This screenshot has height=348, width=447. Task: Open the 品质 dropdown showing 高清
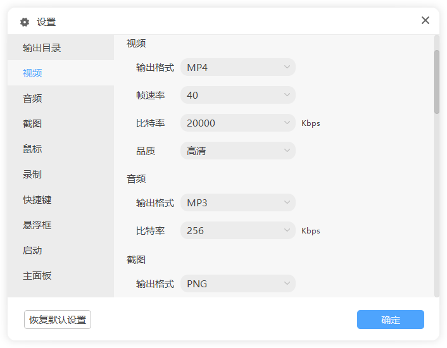[x=237, y=151]
